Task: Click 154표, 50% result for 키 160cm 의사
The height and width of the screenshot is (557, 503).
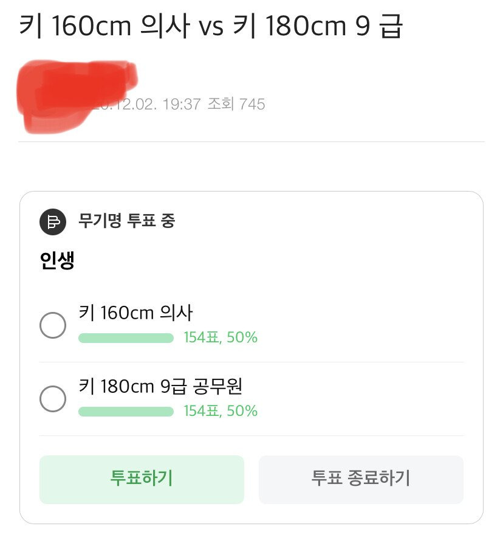Action: pos(221,337)
